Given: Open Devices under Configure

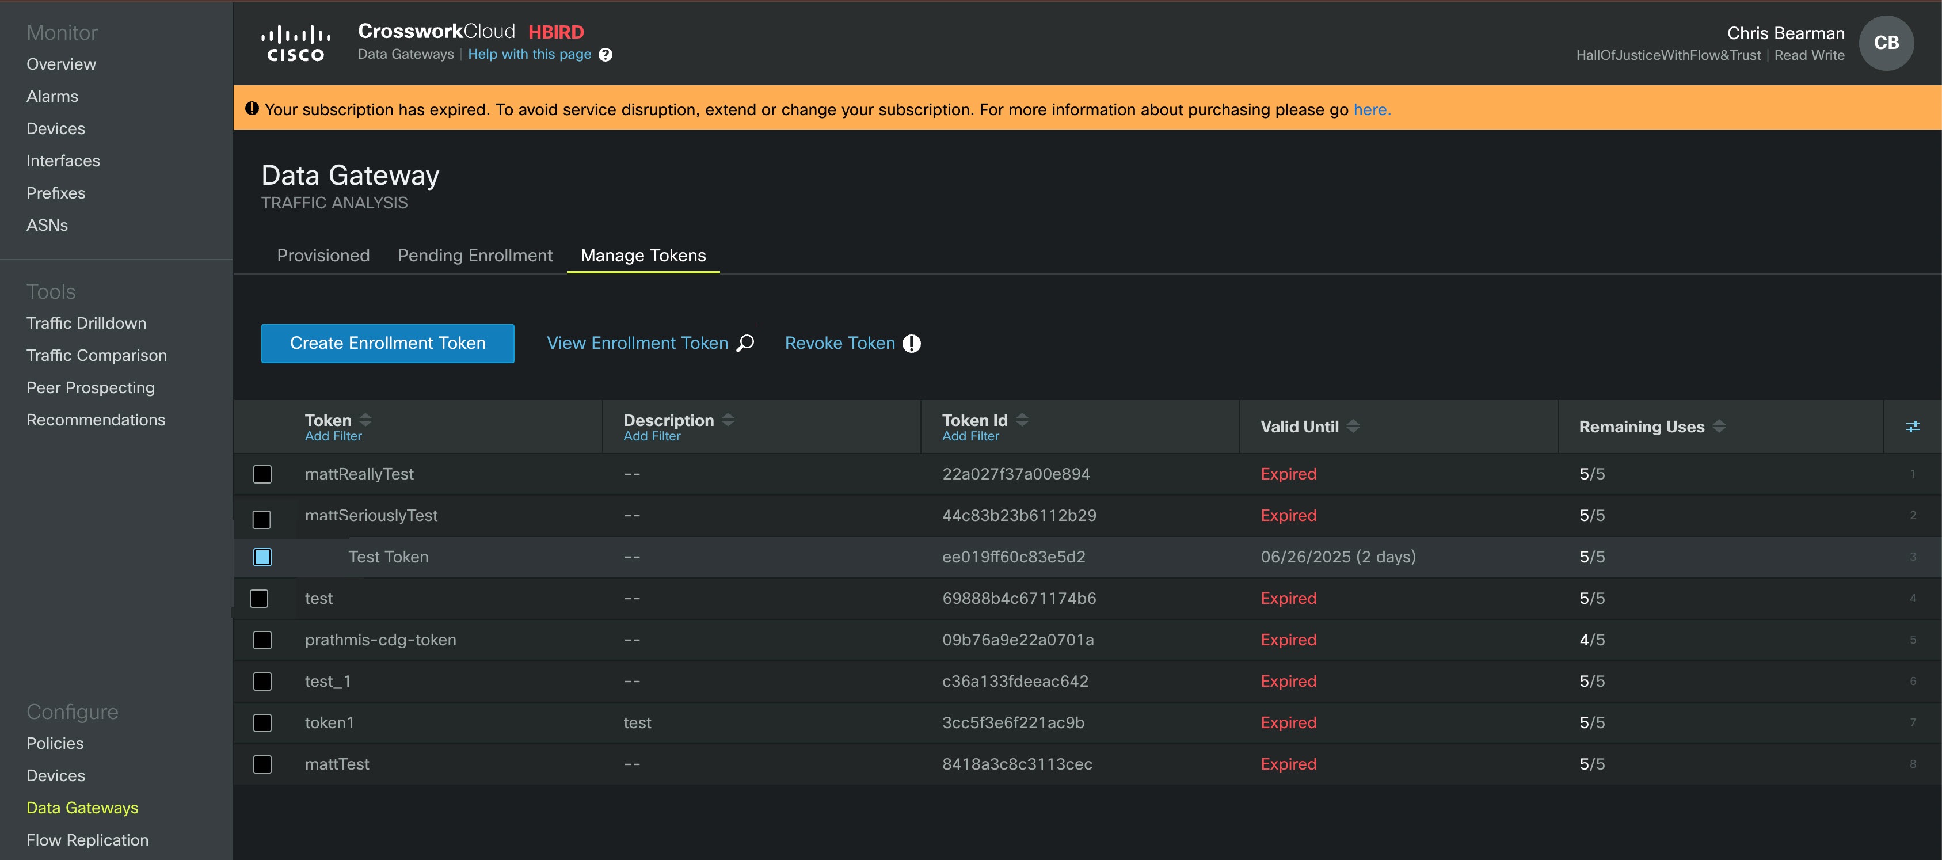Looking at the screenshot, I should click(56, 775).
